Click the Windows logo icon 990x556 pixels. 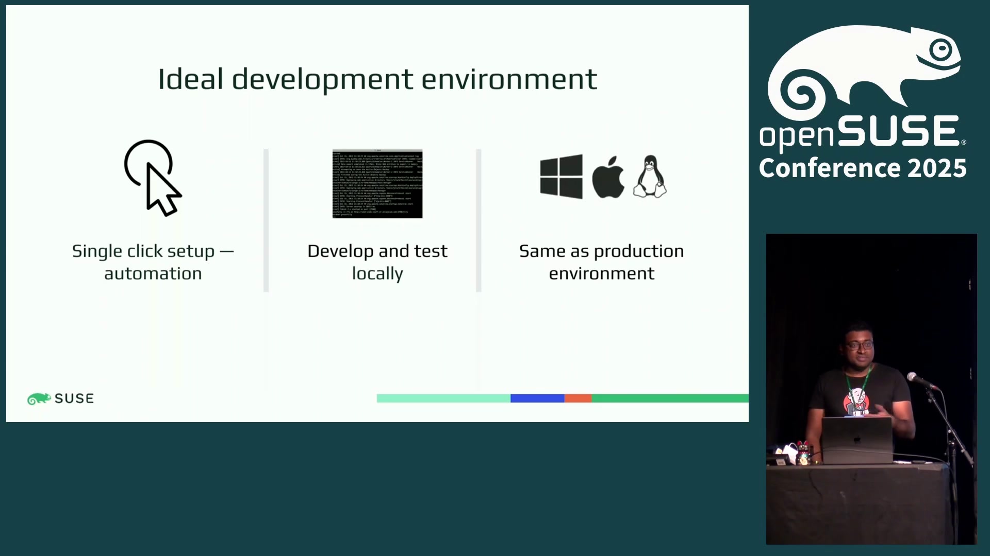[x=561, y=177]
